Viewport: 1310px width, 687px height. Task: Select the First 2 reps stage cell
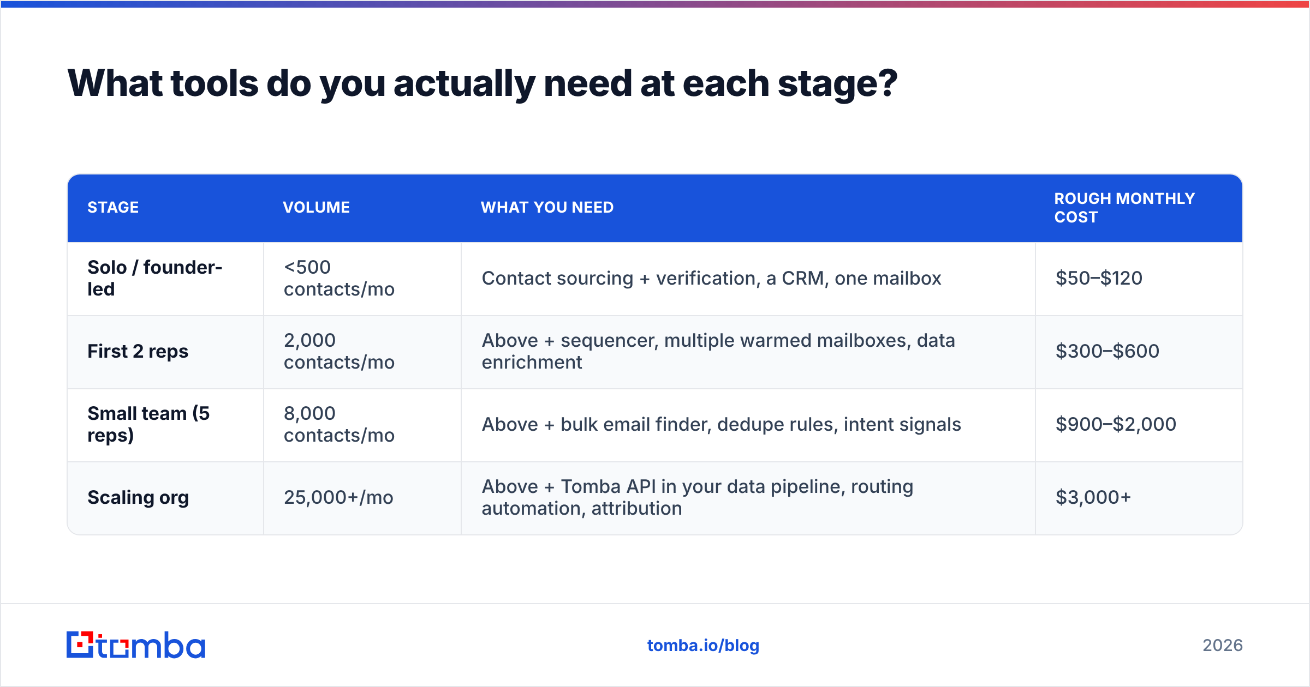tap(165, 352)
